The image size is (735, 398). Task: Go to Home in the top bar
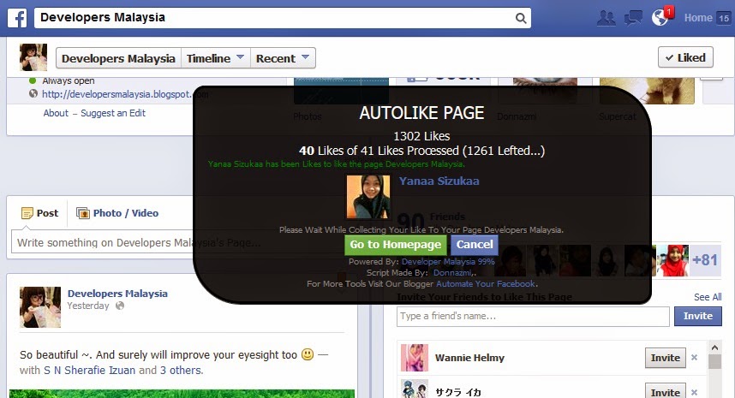click(698, 18)
